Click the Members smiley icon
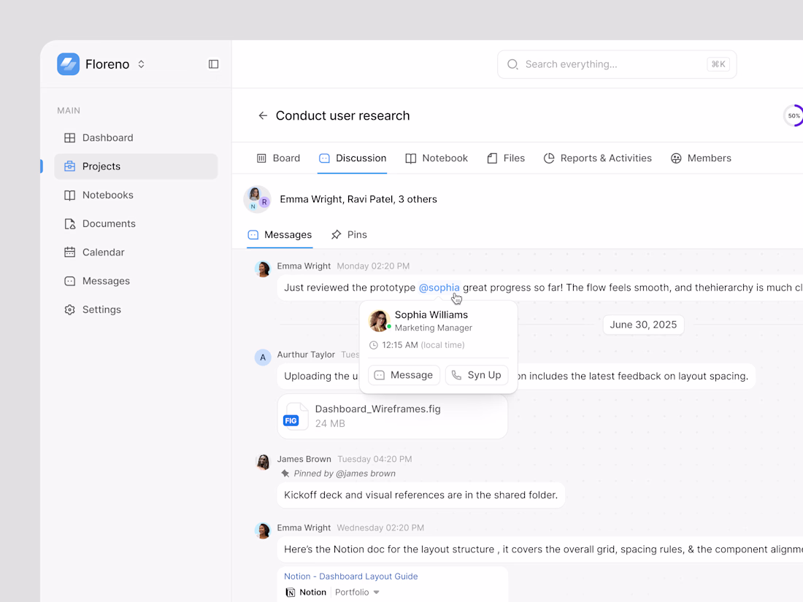 coord(676,158)
